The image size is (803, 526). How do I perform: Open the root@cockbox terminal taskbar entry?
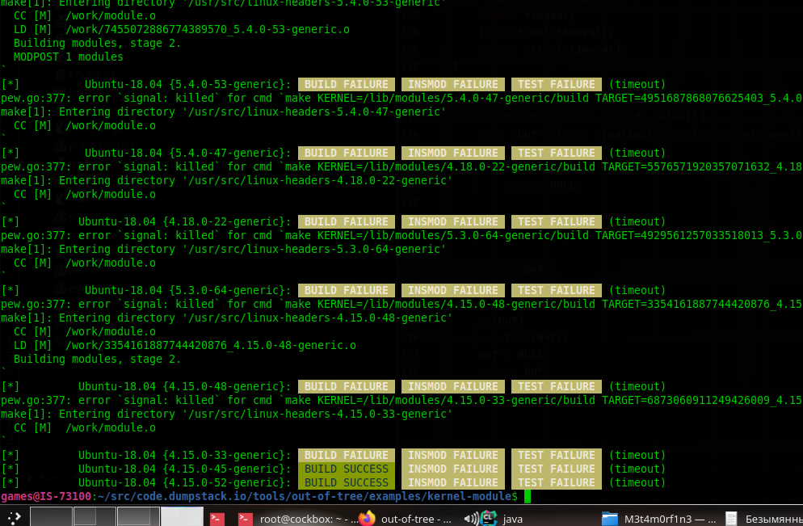click(x=299, y=518)
